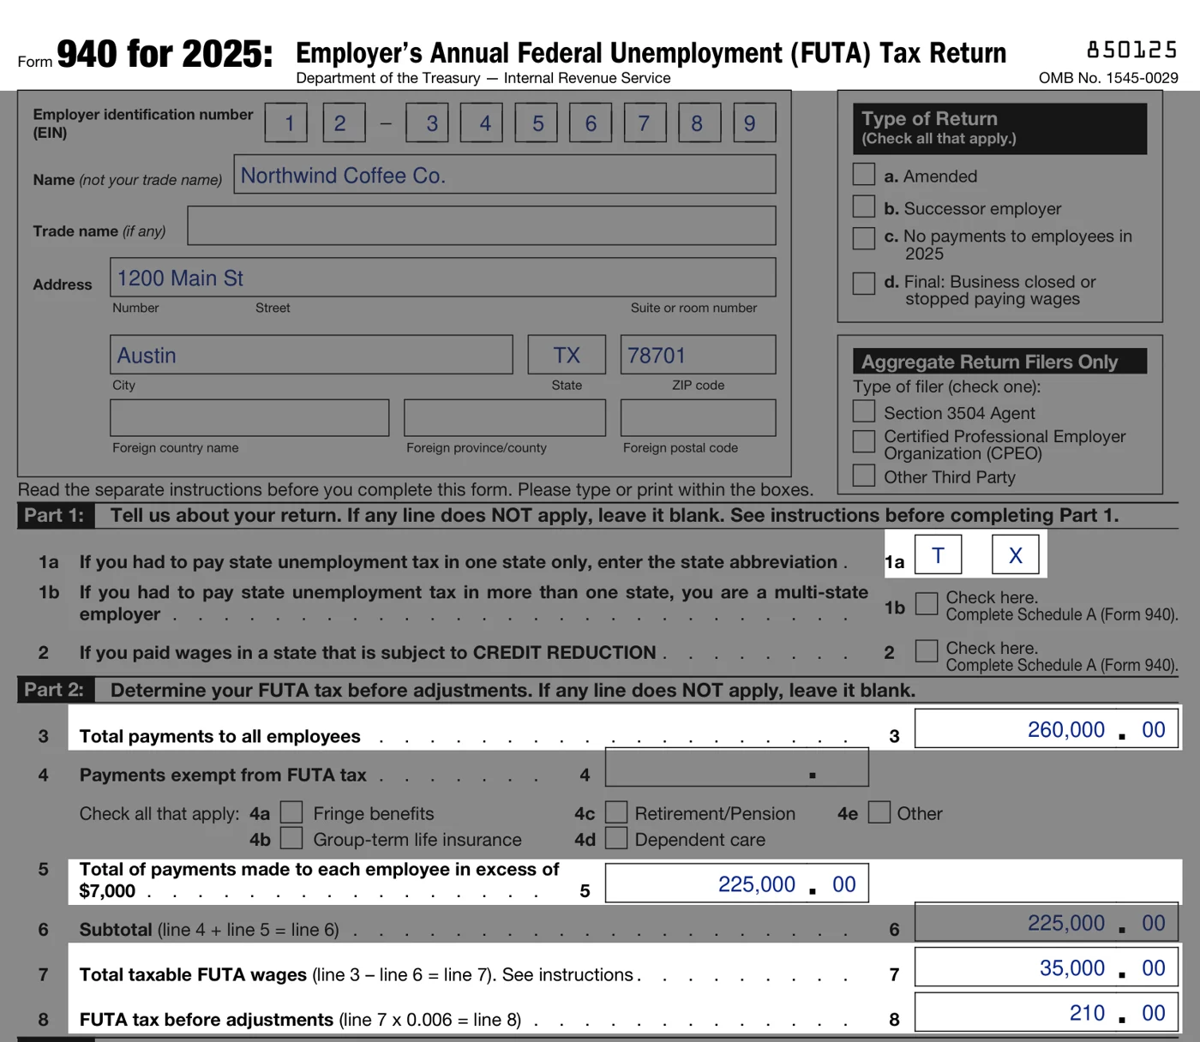Viewport: 1200px width, 1042px height.
Task: Click the Foreign province/county field
Action: point(505,417)
